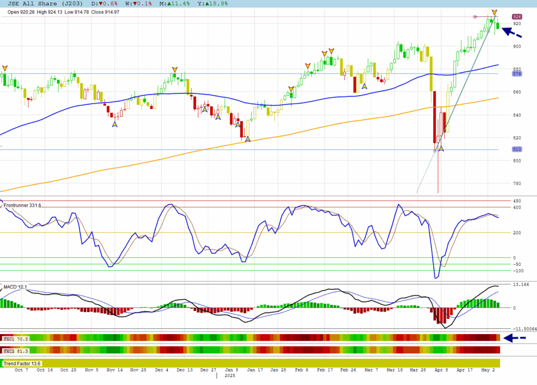This screenshot has width=537, height=385.
Task: Click the weekly change W: 0.1% value
Action: pos(138,4)
